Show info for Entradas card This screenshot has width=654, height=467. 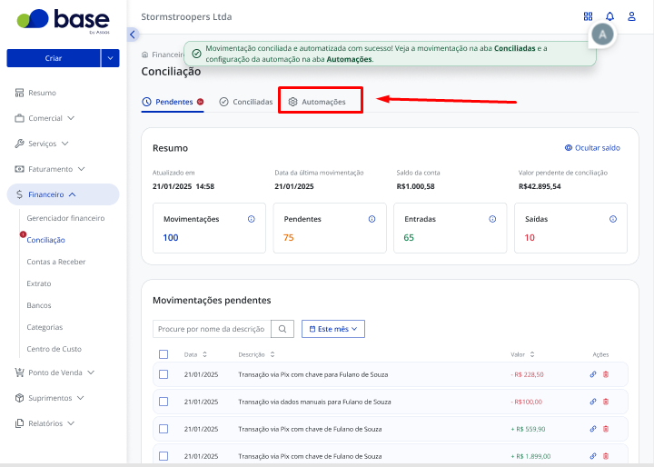[x=492, y=219]
